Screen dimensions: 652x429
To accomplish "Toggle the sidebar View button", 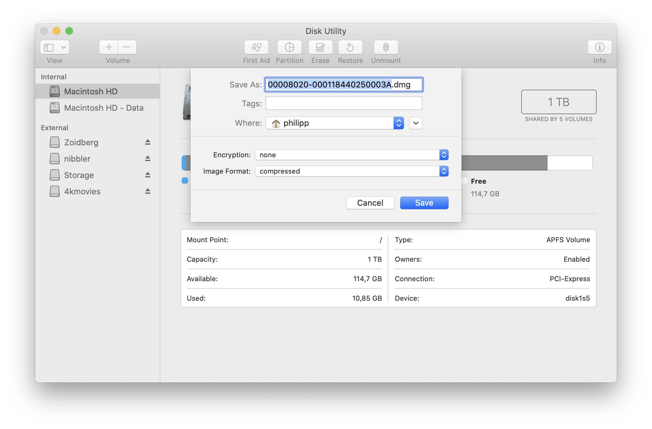I will [x=49, y=47].
